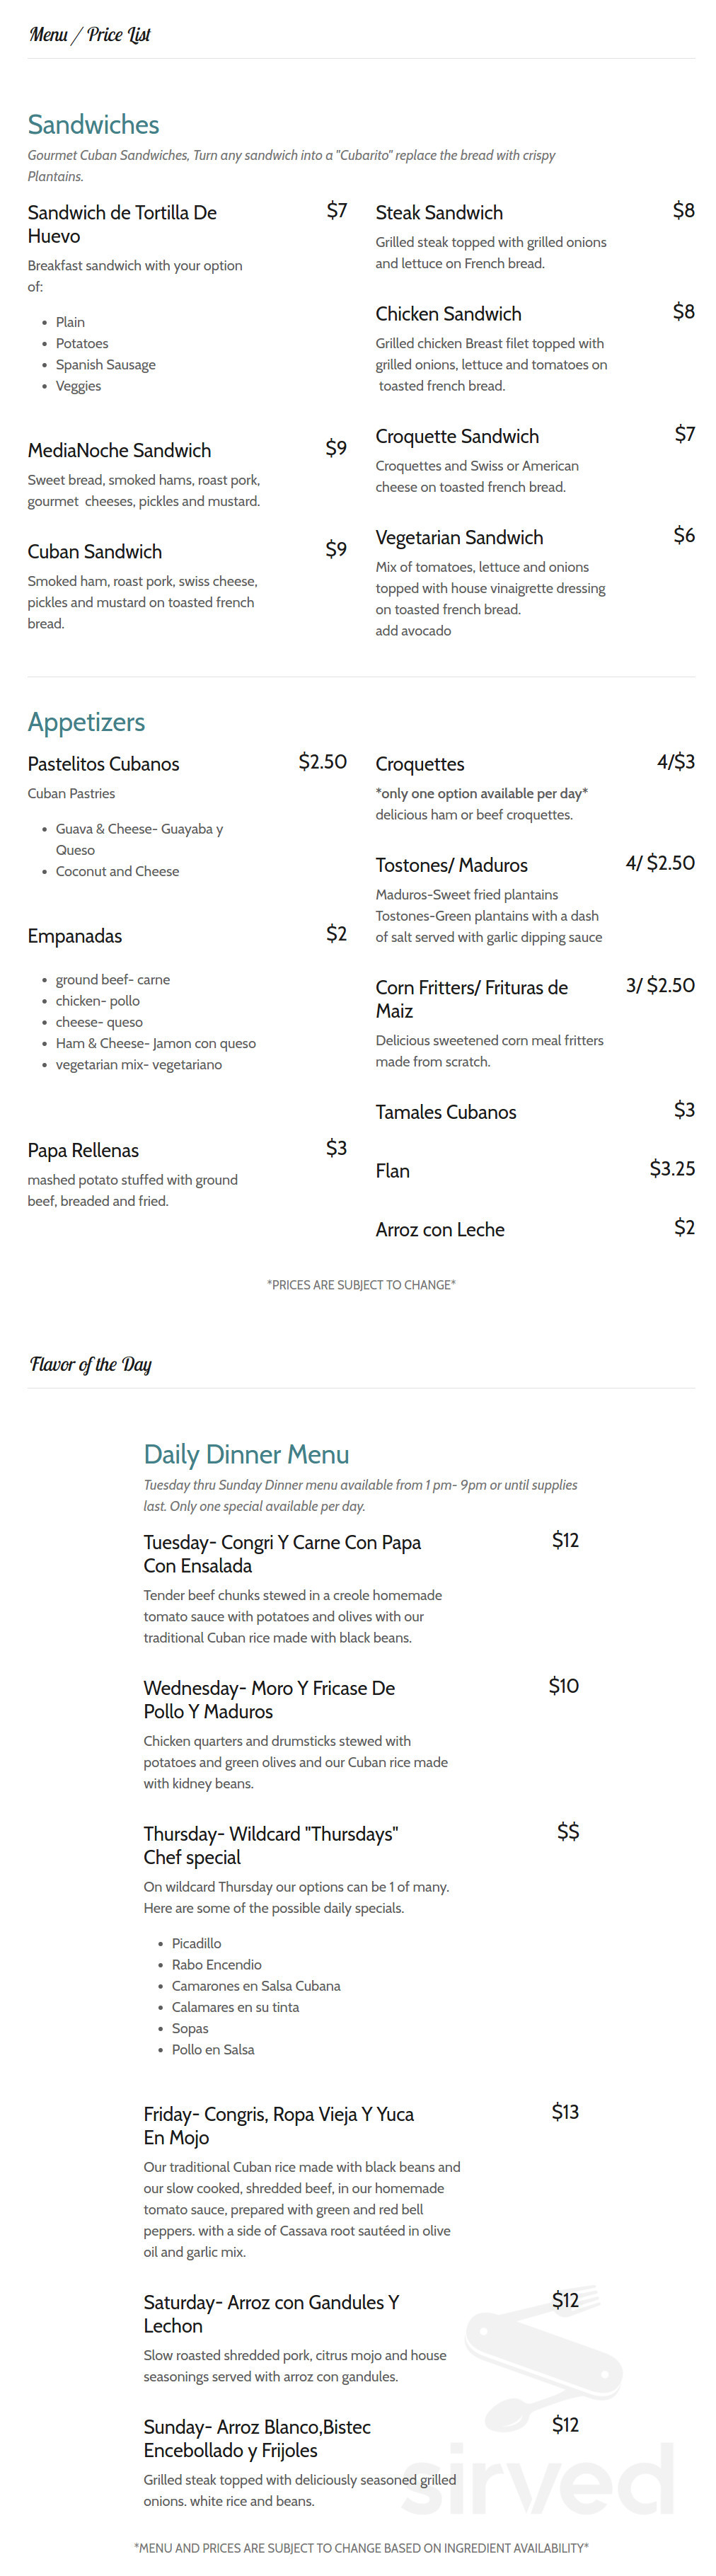Click Thursday- Wildcard Thursdays Chef special

(271, 1845)
